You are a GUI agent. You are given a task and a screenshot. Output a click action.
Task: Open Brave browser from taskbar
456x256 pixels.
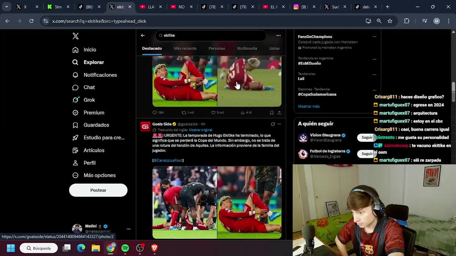154,248
